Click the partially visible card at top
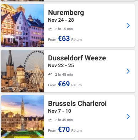138x140 pixels. [x=68, y=1]
